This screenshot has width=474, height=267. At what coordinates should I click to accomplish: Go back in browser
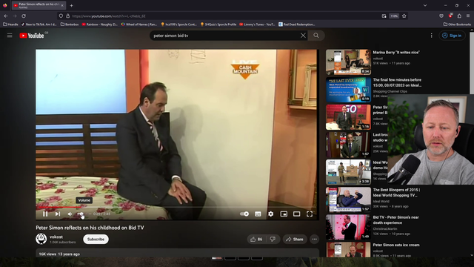(6, 16)
